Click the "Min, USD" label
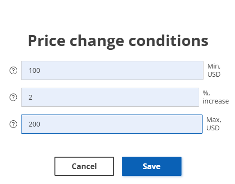Viewport: 235px width, 184px height. point(214,70)
